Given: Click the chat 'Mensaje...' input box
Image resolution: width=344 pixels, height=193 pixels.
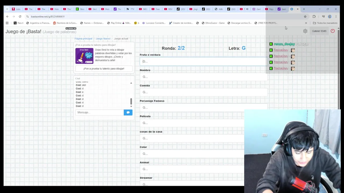Looking at the screenshot, I should tap(100, 112).
